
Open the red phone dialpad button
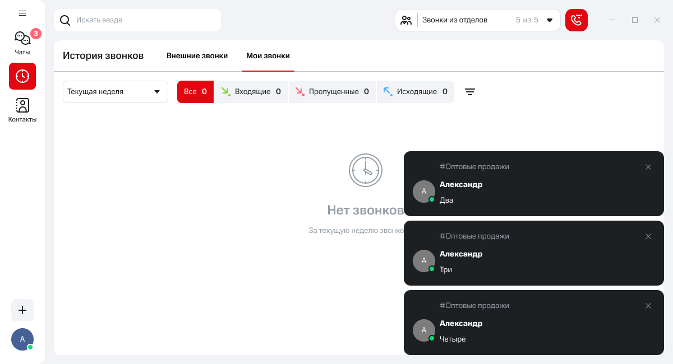[576, 20]
